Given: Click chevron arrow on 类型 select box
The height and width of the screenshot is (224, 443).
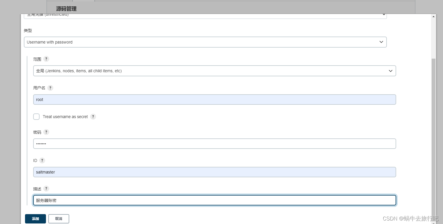Looking at the screenshot, I should [381, 42].
